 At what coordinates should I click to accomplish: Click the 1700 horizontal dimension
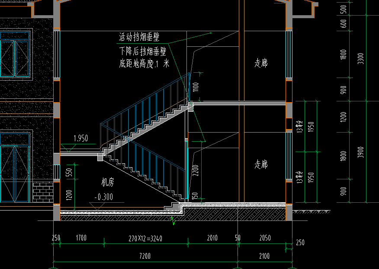[81, 238]
